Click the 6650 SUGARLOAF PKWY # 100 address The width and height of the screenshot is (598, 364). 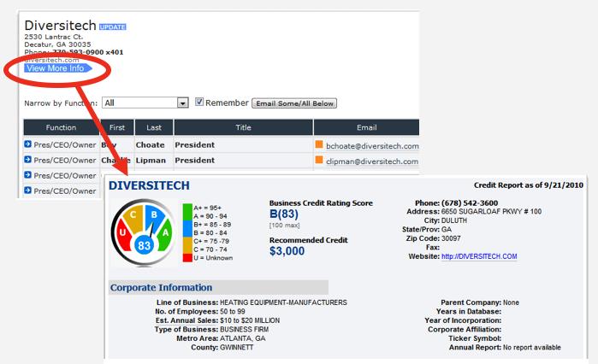click(x=491, y=212)
